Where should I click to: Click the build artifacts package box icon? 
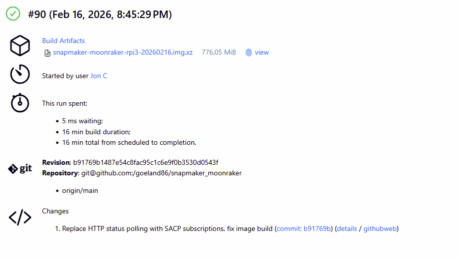(21, 46)
